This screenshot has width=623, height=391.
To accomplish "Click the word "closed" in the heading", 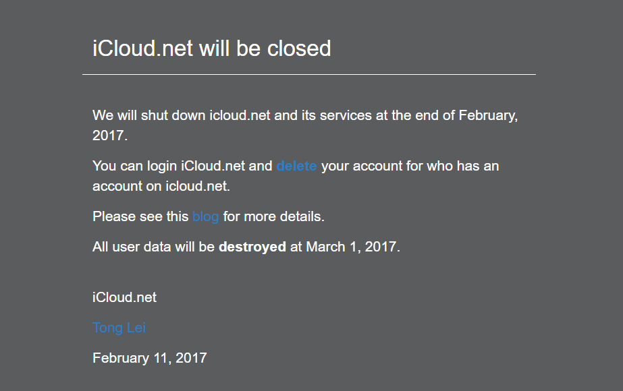I will 299,49.
